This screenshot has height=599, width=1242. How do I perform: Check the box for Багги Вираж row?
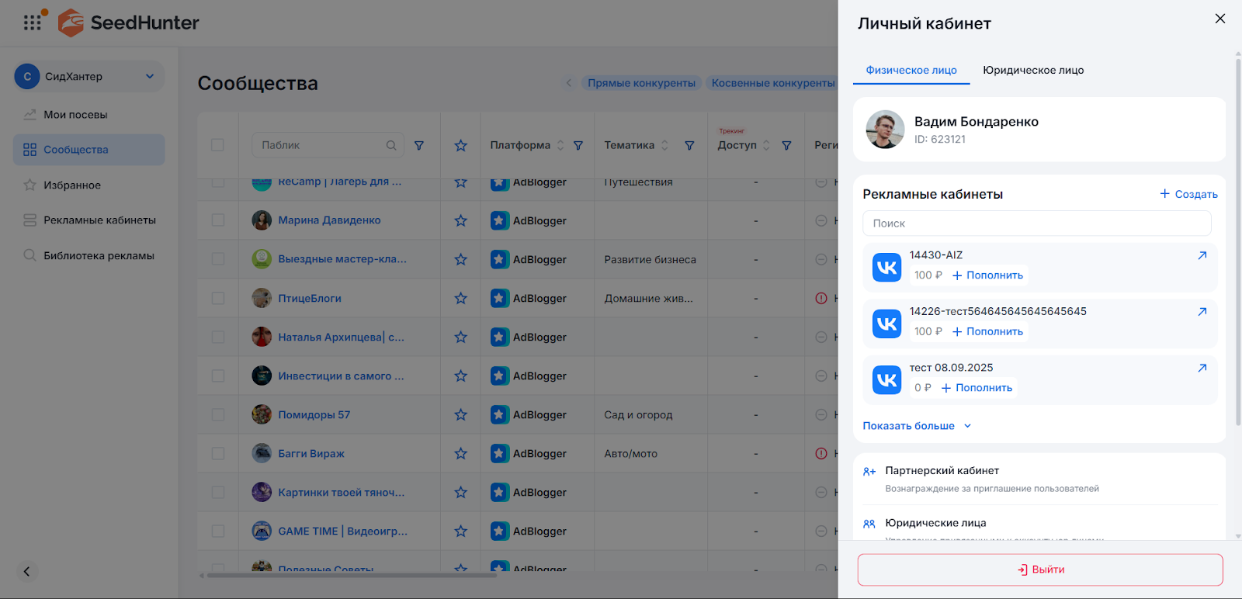pos(218,454)
